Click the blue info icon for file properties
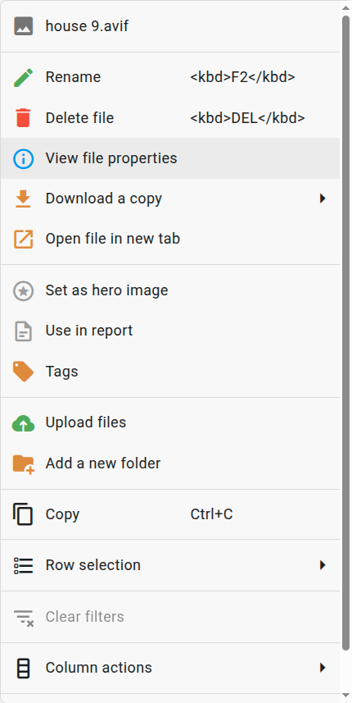This screenshot has width=352, height=703. coord(23,158)
